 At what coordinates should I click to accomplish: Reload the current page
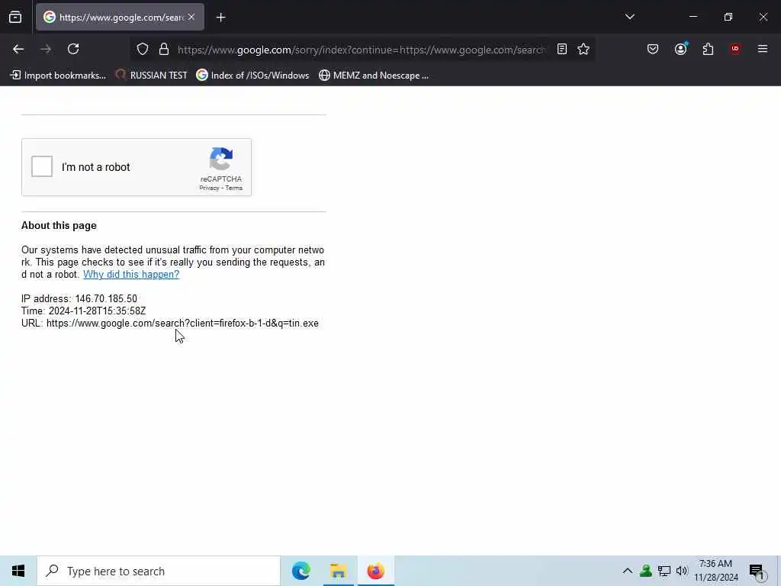pyautogui.click(x=73, y=49)
